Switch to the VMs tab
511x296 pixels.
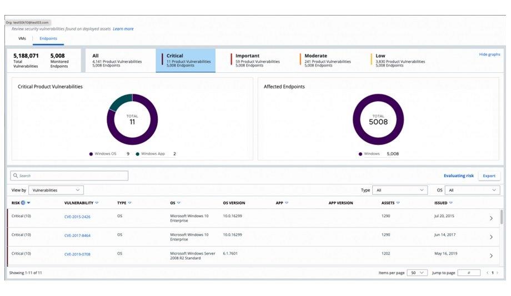pos(23,39)
